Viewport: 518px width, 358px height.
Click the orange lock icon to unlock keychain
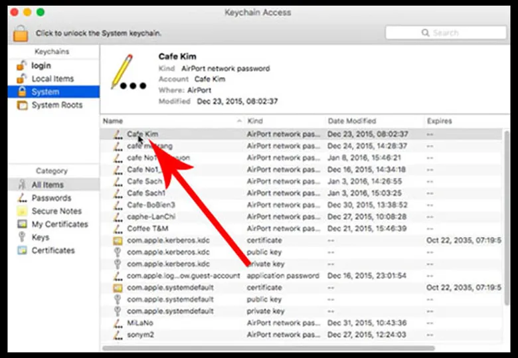click(21, 33)
